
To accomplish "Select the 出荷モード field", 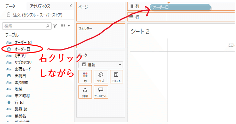I will (x=23, y=69).
